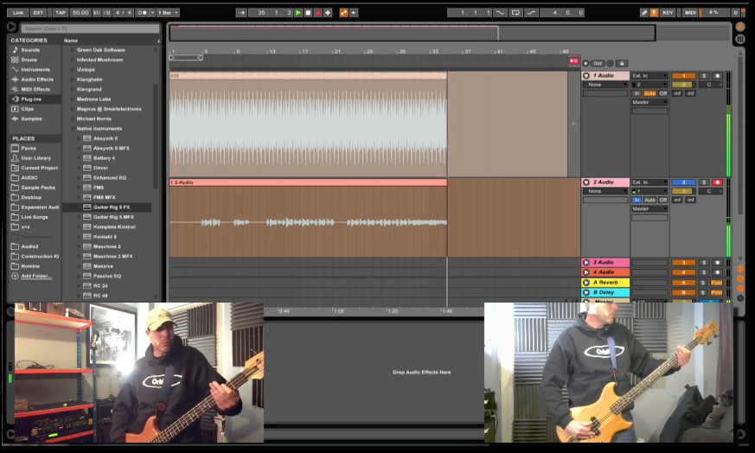Toggle the Punch-Out switch

click(x=531, y=12)
